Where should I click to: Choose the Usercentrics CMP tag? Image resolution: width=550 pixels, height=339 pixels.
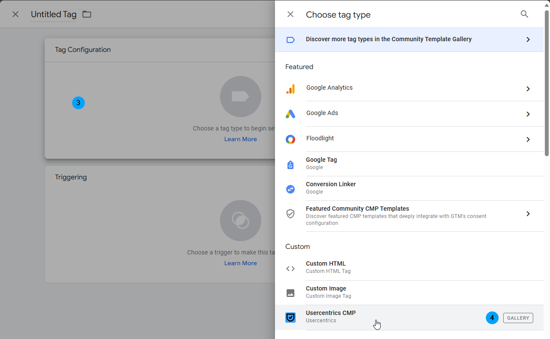(x=409, y=318)
